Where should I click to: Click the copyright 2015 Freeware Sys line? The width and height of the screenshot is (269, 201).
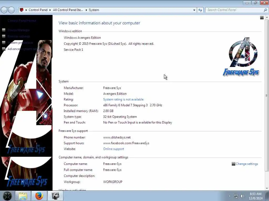(x=109, y=44)
